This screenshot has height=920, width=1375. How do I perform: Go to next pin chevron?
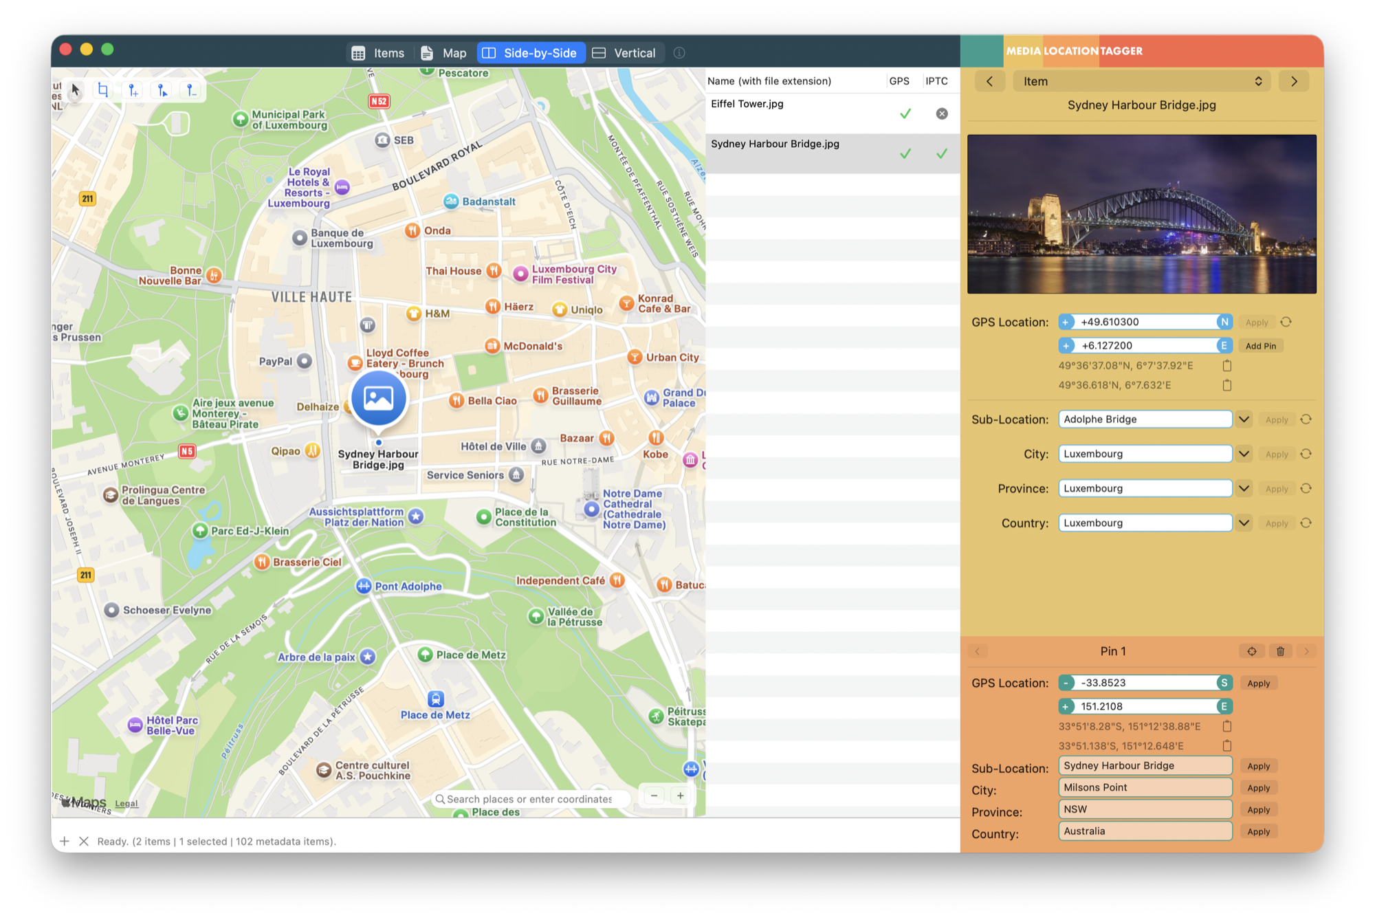pos(1306,651)
